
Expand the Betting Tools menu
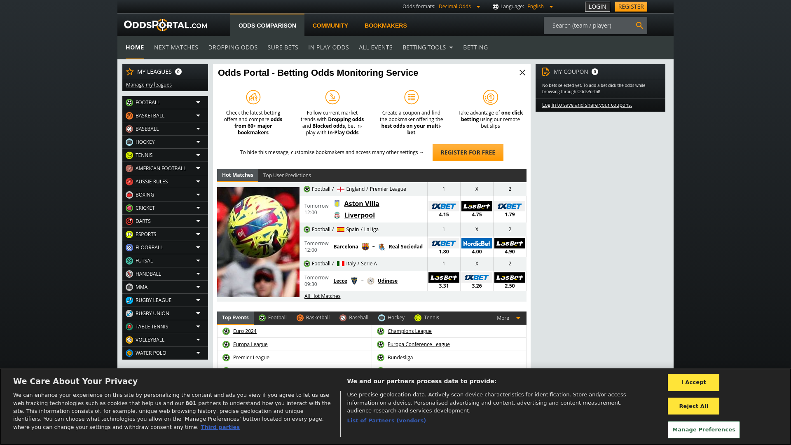pos(428,47)
